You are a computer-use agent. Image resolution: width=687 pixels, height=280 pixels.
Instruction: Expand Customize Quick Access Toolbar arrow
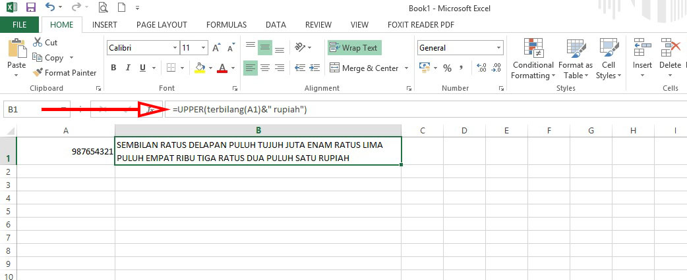pyautogui.click(x=138, y=8)
